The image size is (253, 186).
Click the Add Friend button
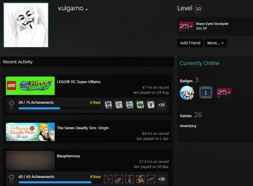tap(190, 43)
